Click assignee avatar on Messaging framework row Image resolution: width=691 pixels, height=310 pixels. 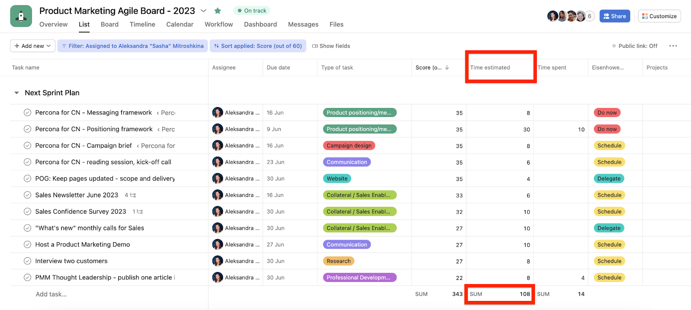click(218, 113)
